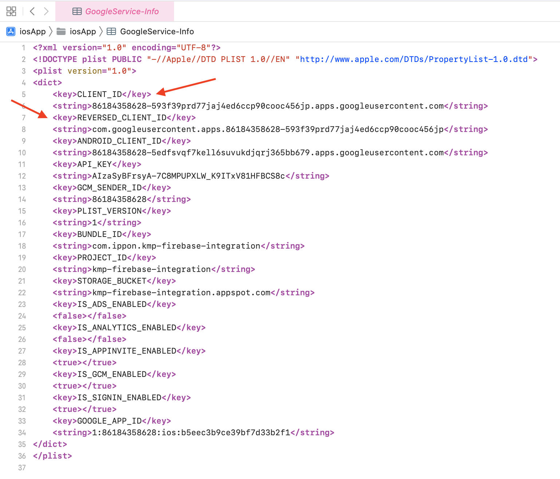Click the false value on line 24
The width and height of the screenshot is (560, 479).
90,316
